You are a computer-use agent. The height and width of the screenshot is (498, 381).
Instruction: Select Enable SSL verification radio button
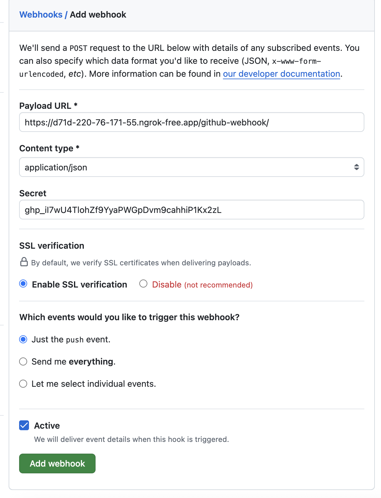point(23,284)
